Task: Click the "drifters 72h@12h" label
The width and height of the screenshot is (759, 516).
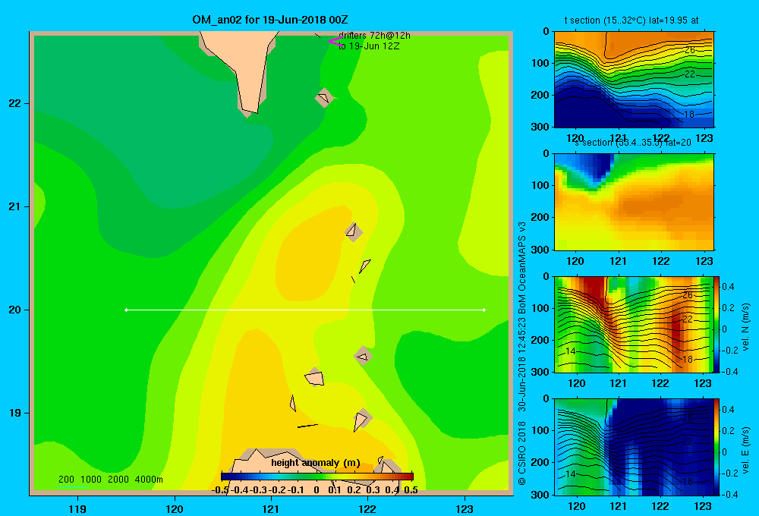Action: tap(374, 36)
